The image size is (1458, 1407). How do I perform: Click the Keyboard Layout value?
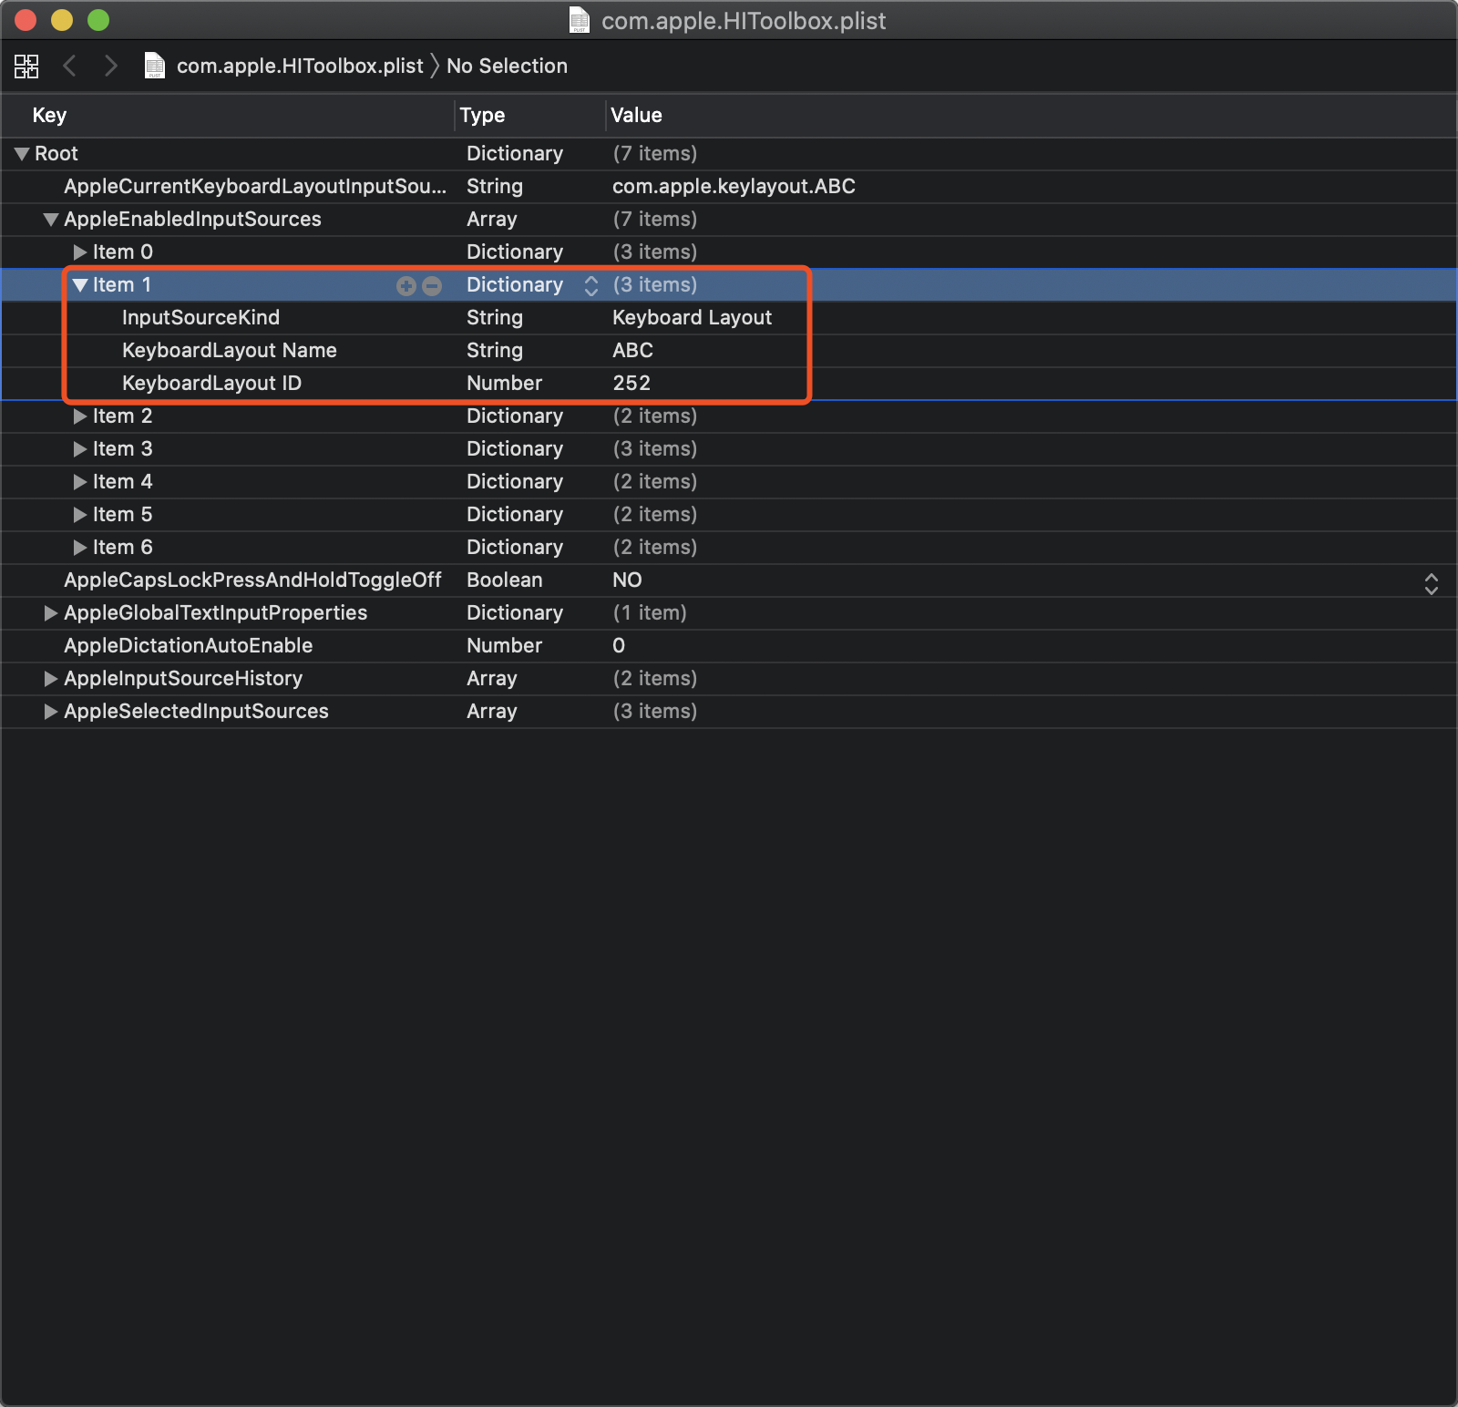(x=692, y=317)
